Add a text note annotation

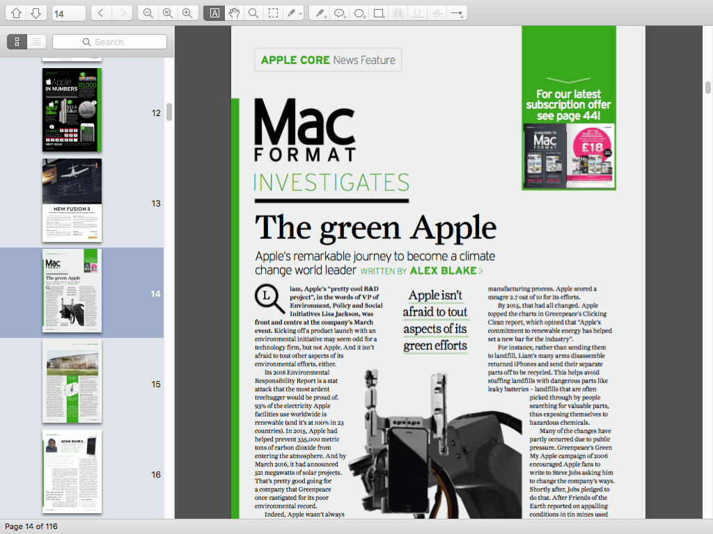(x=320, y=13)
